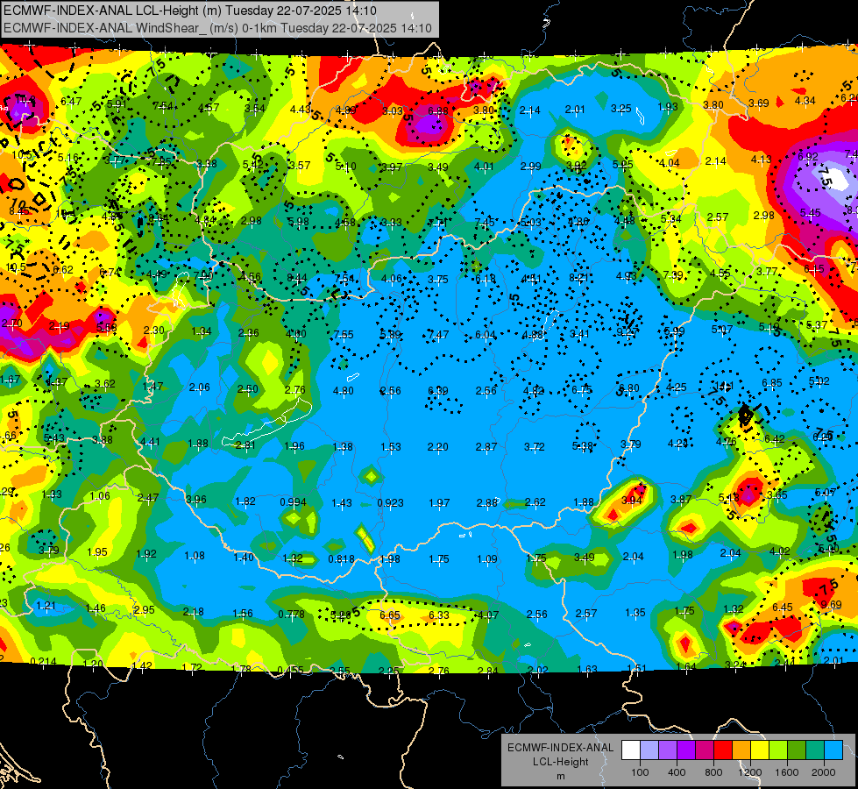Image resolution: width=858 pixels, height=789 pixels.
Task: Click the wind shear value 6.33
Action: coord(439,615)
